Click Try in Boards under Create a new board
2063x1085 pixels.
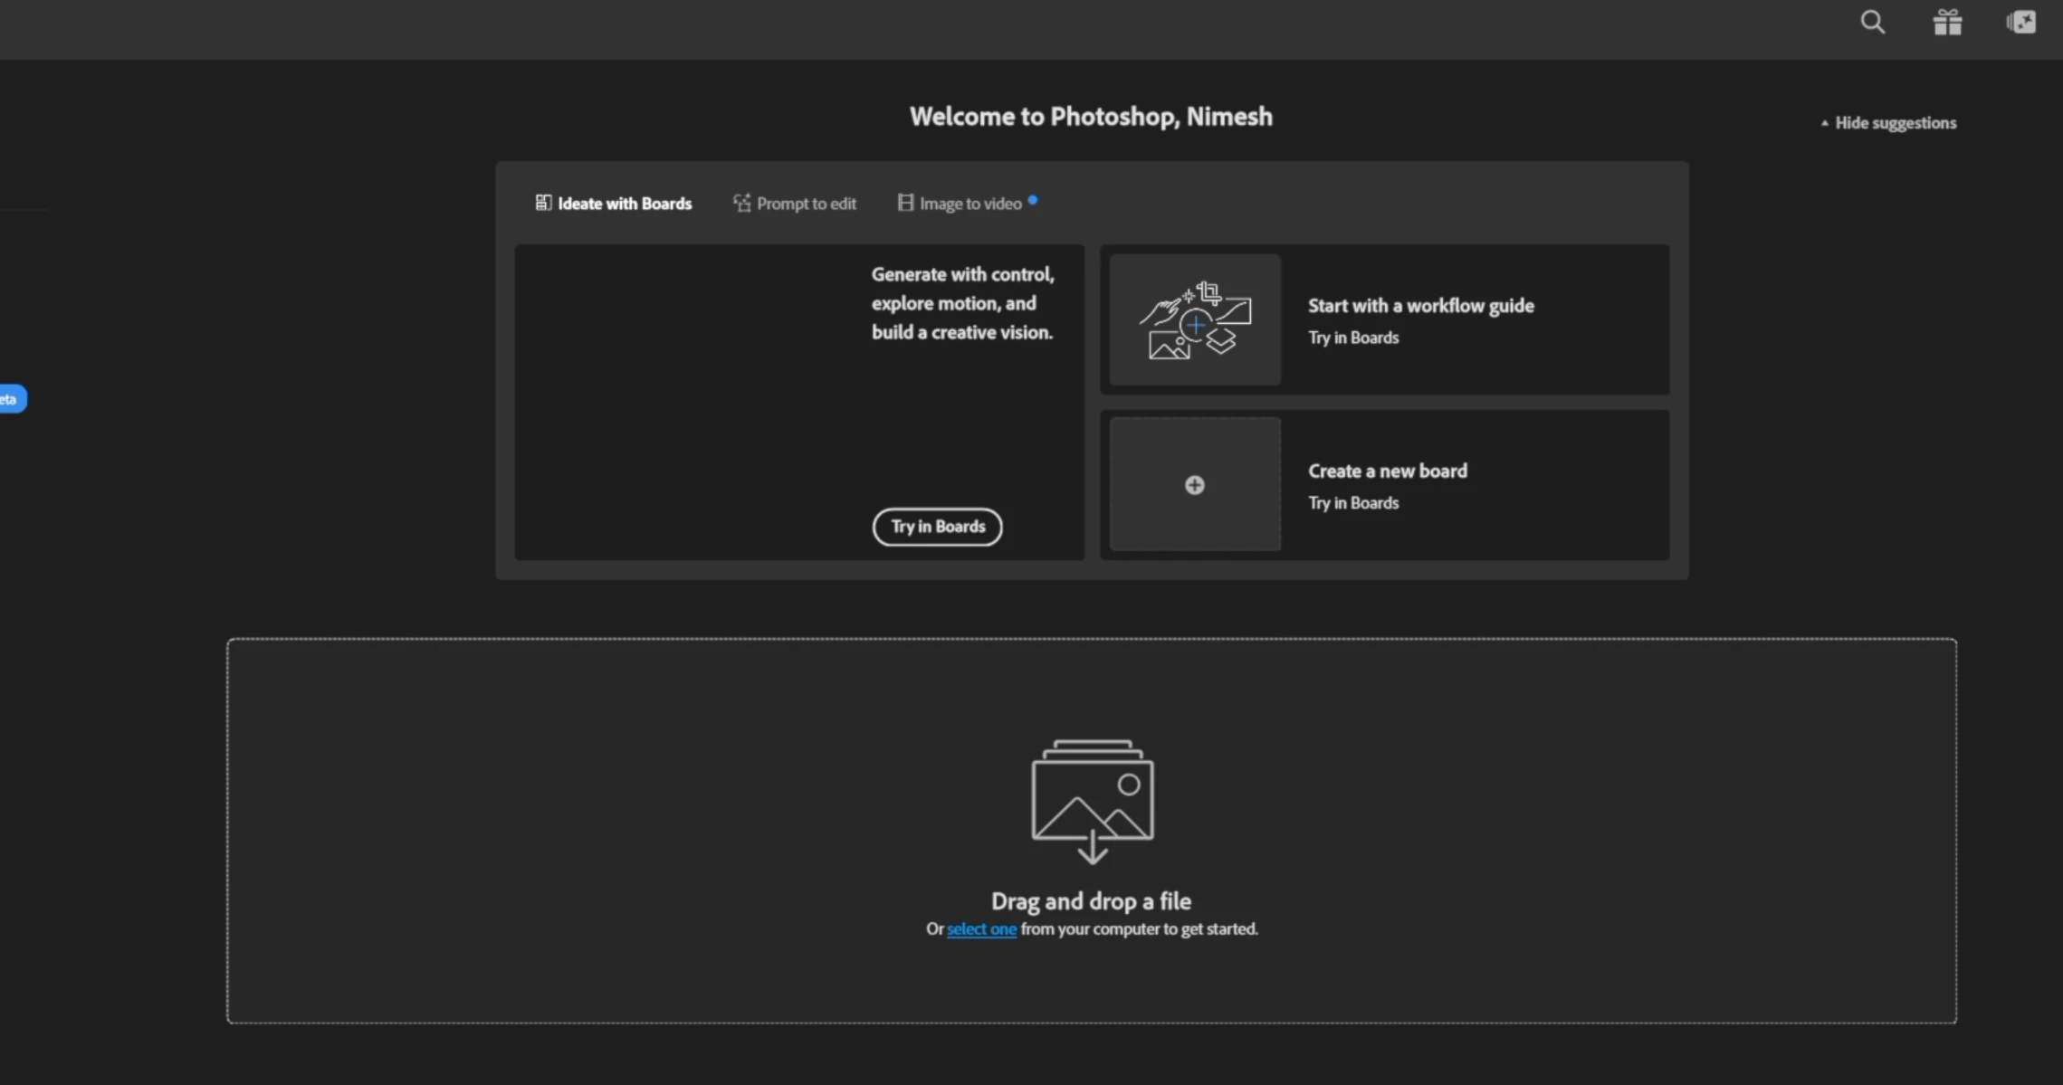click(x=1353, y=503)
